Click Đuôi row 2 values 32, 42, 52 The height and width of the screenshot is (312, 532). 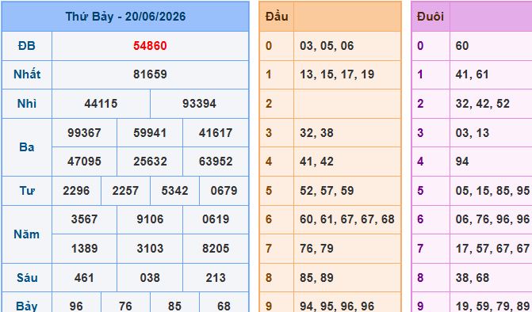[x=483, y=104]
